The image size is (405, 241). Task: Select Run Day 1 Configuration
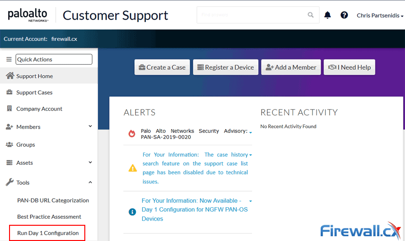pos(48,233)
